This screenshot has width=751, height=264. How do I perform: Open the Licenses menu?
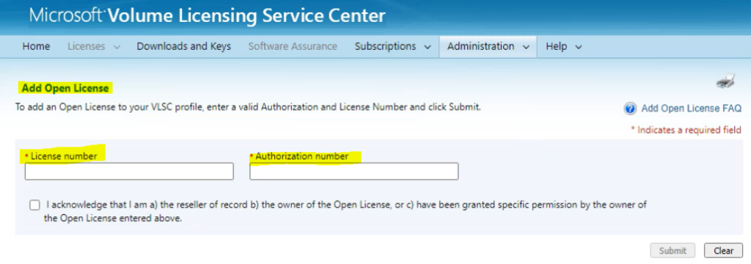coord(87,46)
